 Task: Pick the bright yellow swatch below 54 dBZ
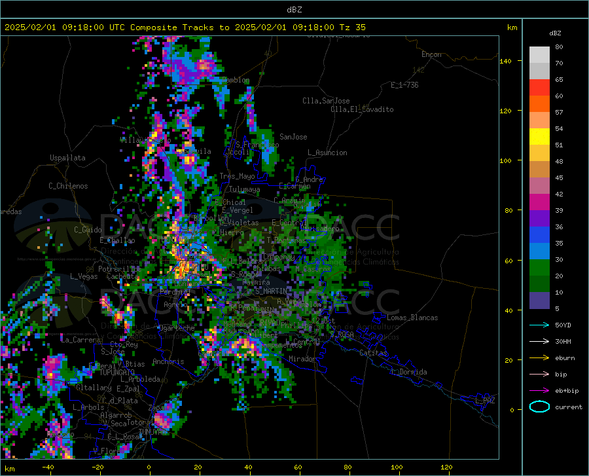click(x=539, y=136)
